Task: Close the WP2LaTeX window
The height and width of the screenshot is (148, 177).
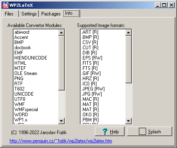Action: (171, 5)
